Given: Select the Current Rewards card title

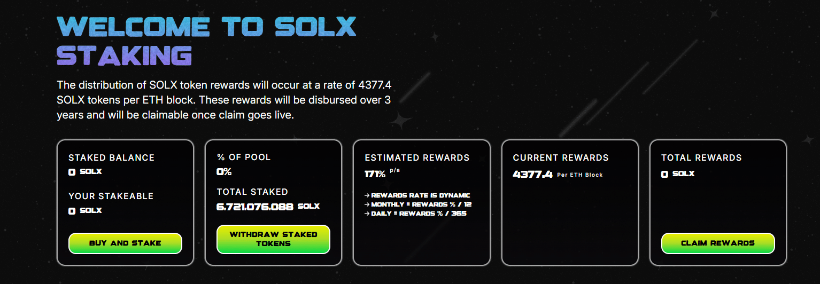Looking at the screenshot, I should tap(561, 157).
